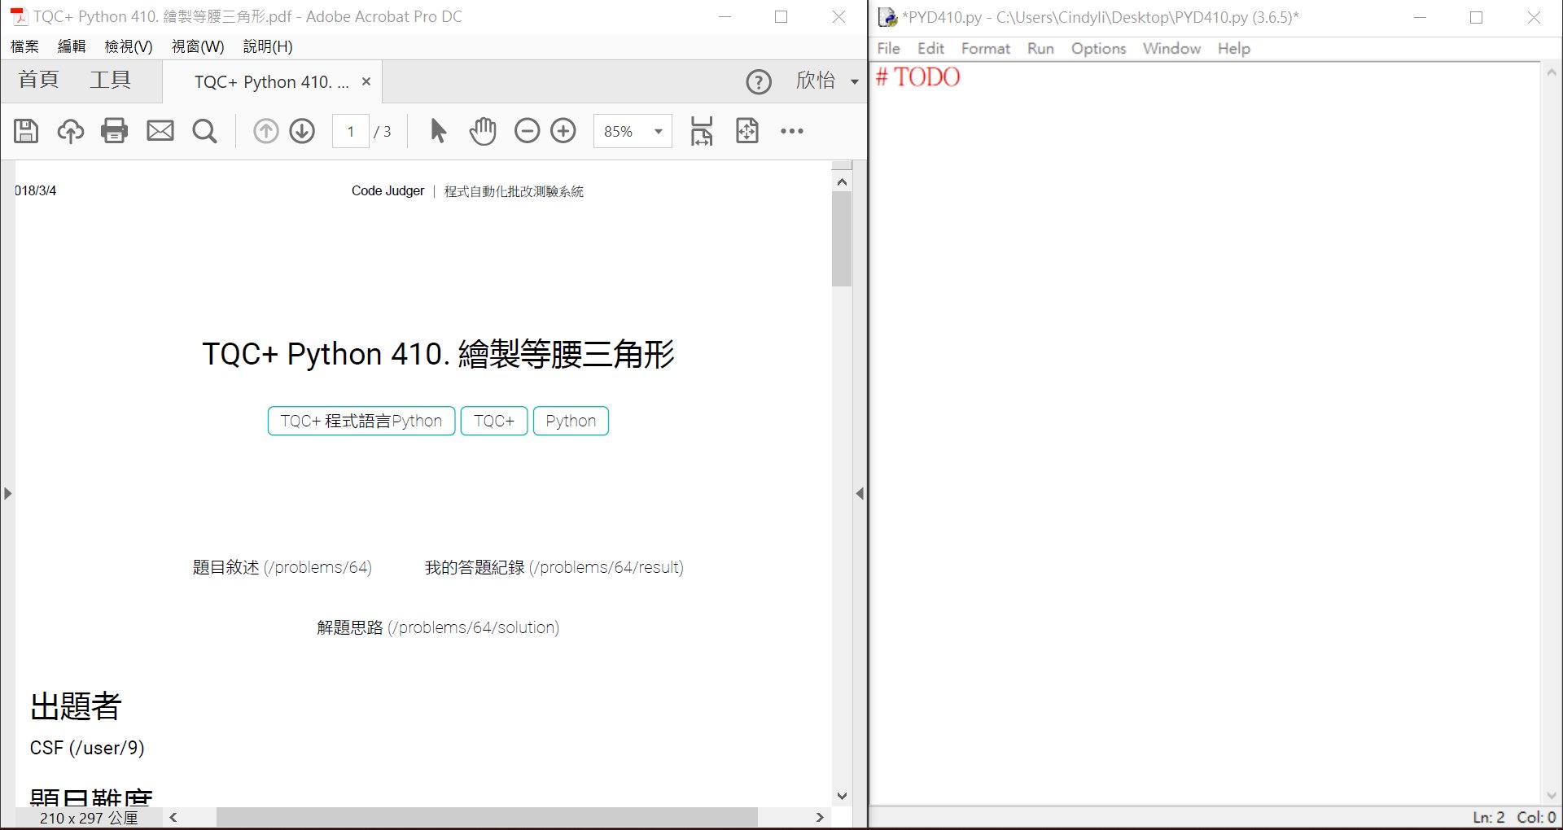Image resolution: width=1563 pixels, height=830 pixels.
Task: Maximize the IDLE PYD410.py window
Action: coord(1476,17)
